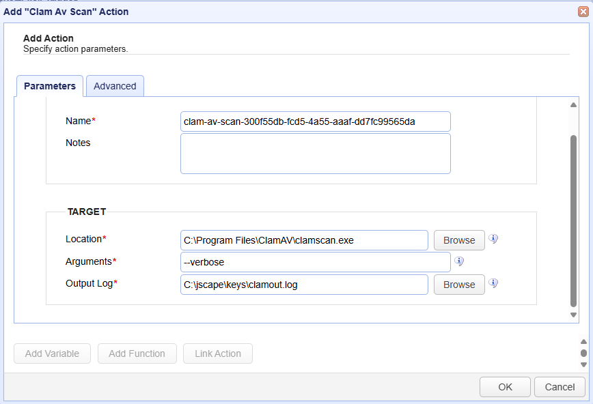Click the Name input field
Image resolution: width=593 pixels, height=404 pixels.
(316, 121)
